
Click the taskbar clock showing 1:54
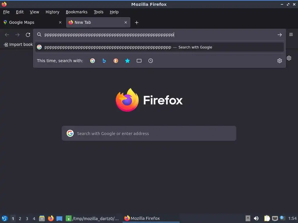[292, 218]
